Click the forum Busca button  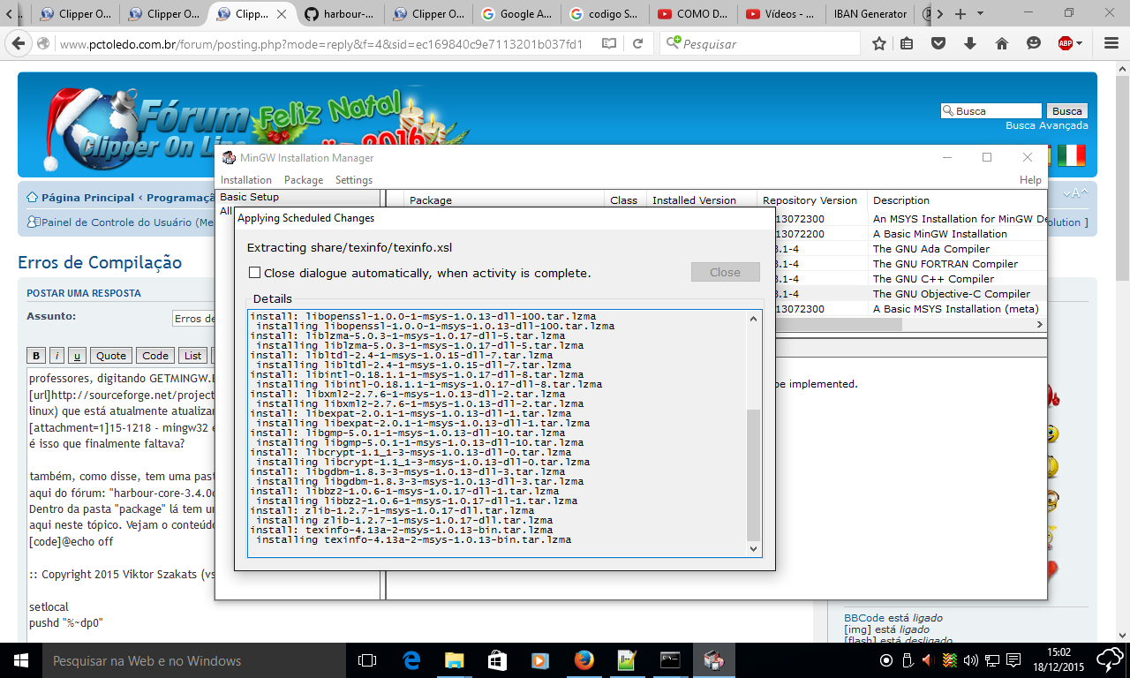click(x=1066, y=111)
